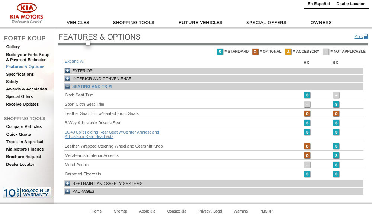This screenshot has width=372, height=214.
Task: Click the Standard icon for Carpeted Floormats SX
Action: (336, 174)
